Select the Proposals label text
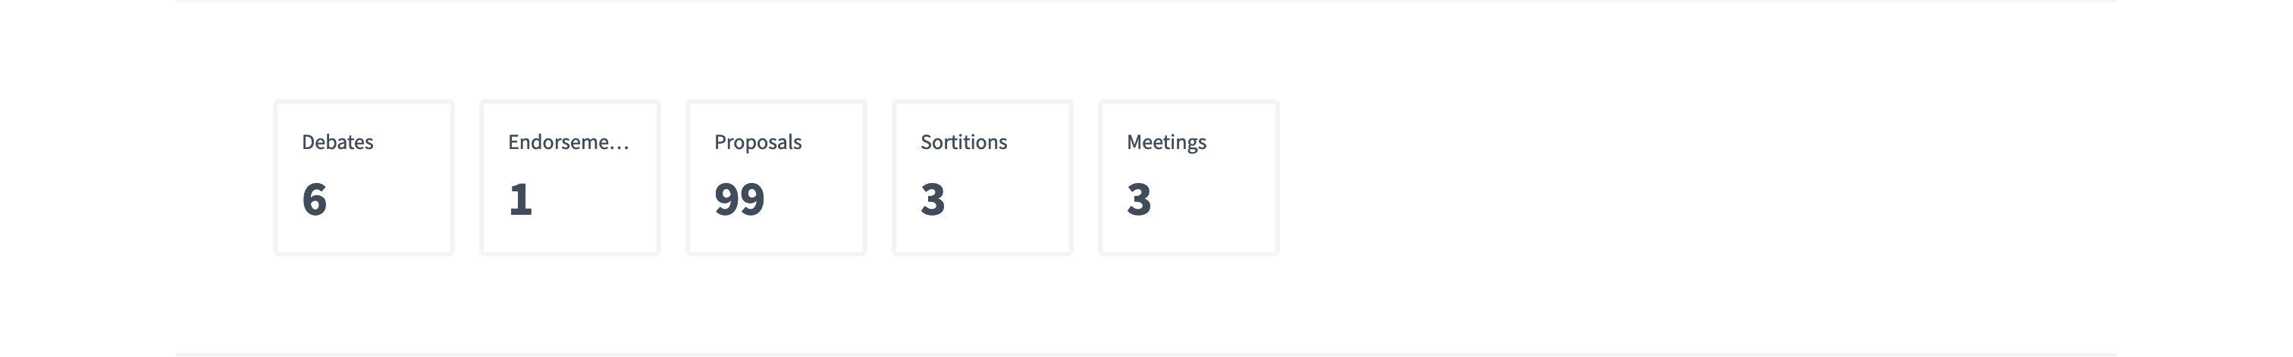This screenshot has height=357, width=2293. (x=758, y=142)
